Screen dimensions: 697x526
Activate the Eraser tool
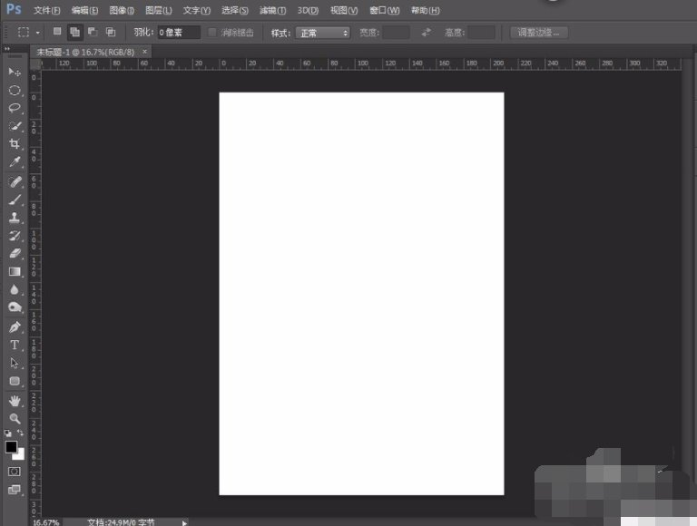click(x=15, y=253)
